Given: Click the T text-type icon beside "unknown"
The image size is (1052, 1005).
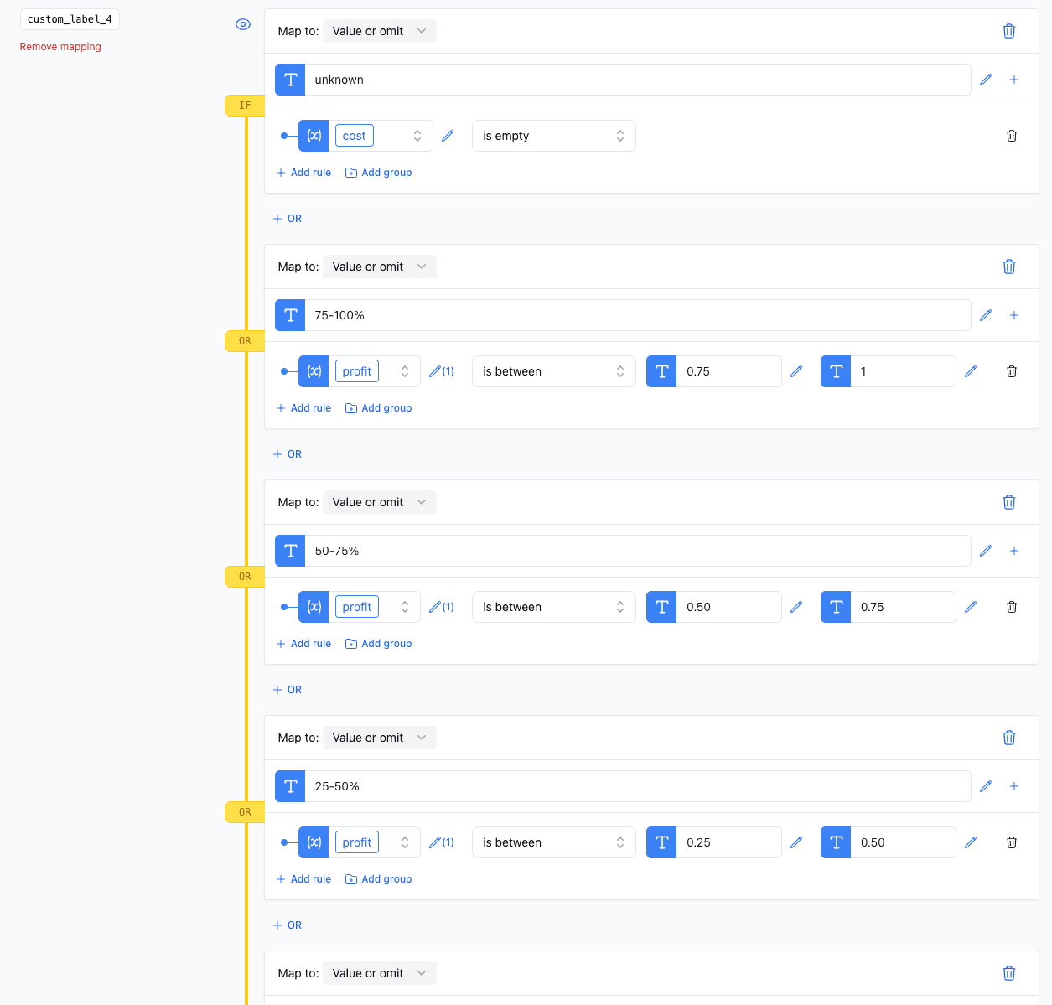Looking at the screenshot, I should coord(290,80).
